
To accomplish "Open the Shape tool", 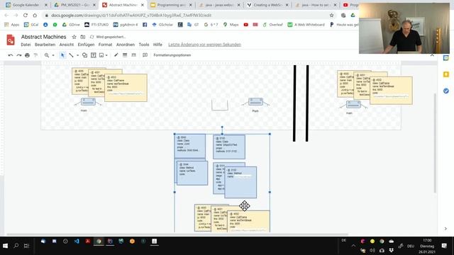I will (x=84, y=55).
